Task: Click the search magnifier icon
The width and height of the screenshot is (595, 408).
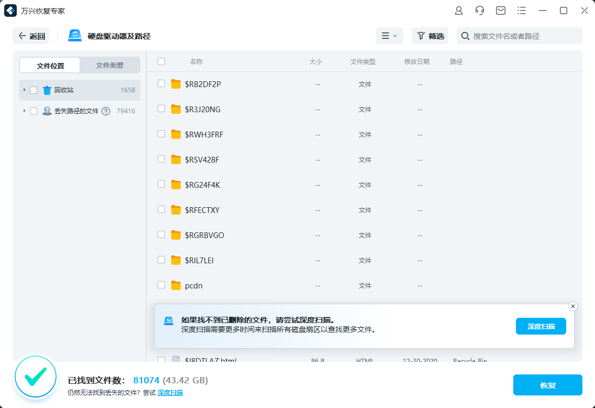Action: tap(465, 36)
